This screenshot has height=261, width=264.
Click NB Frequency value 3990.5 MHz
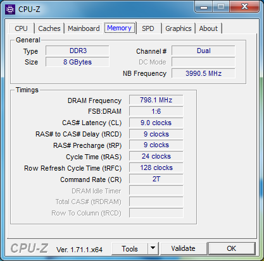coord(203,73)
